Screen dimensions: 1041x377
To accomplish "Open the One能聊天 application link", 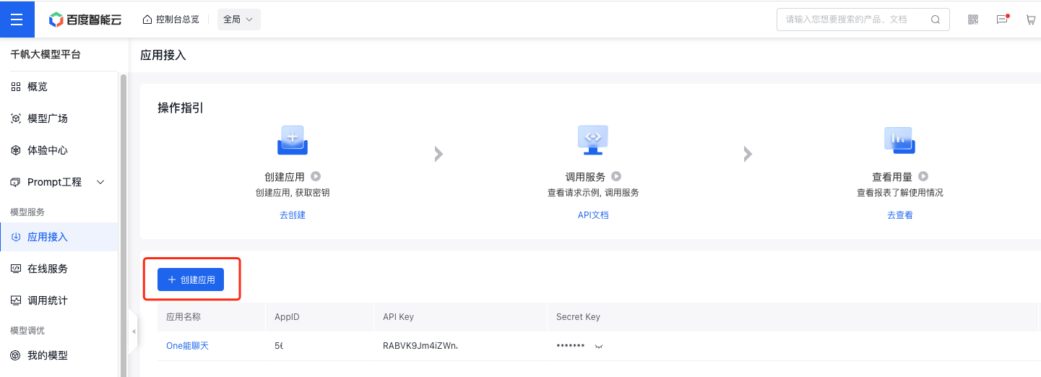I will point(187,346).
